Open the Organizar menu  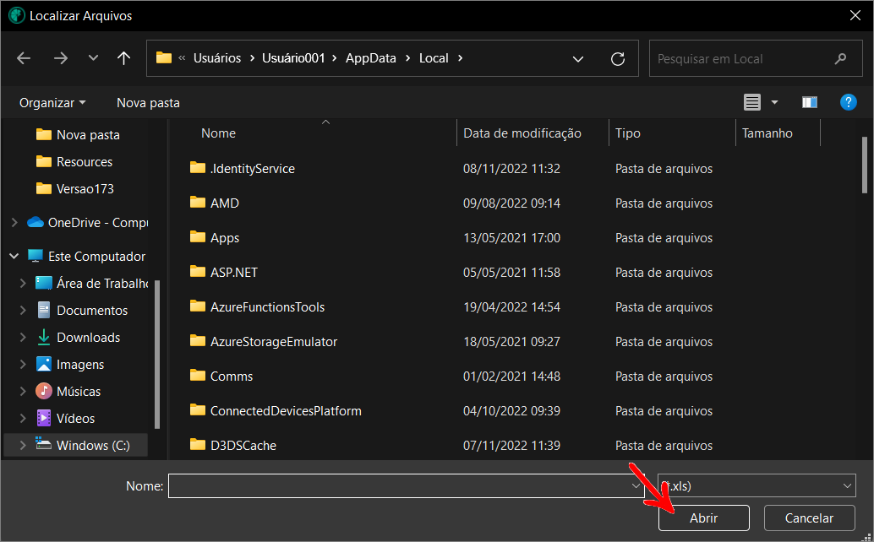tap(52, 102)
